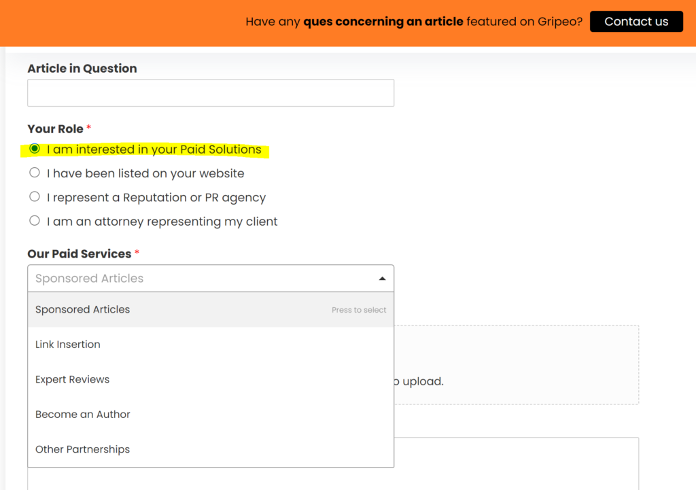Pick 'I am an attorney representing my client' radio

pyautogui.click(x=35, y=221)
